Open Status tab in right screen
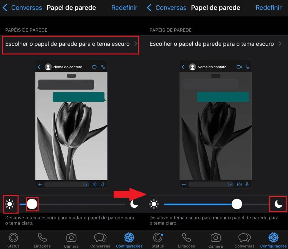 tap(157, 240)
